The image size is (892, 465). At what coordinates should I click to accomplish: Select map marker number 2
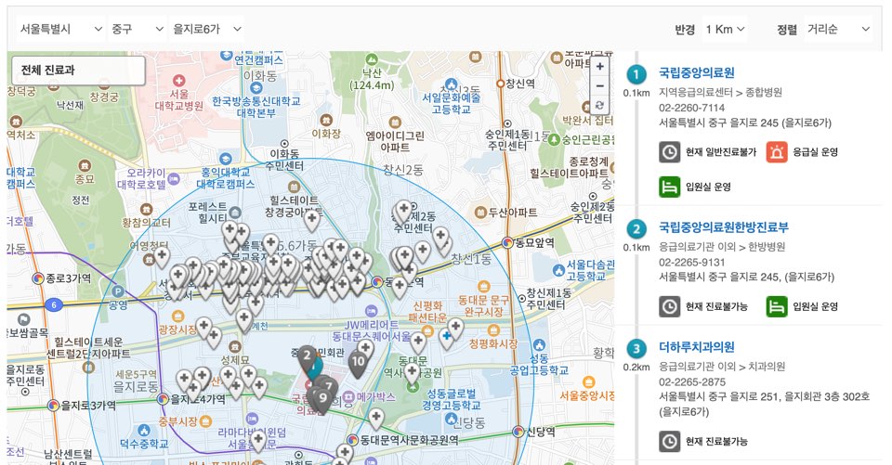307,358
